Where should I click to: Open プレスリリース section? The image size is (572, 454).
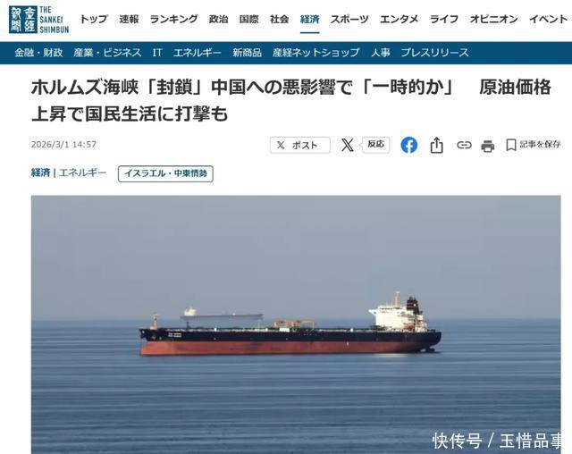pos(435,53)
